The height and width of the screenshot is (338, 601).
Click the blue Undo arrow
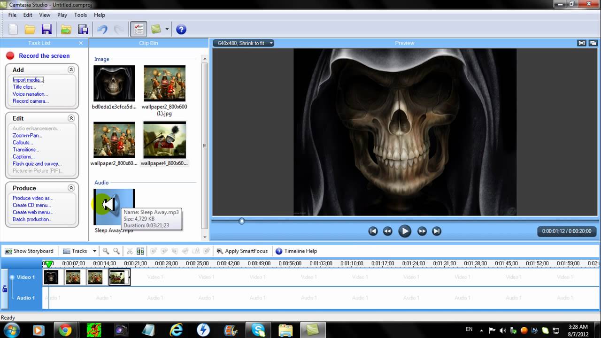[x=102, y=30]
